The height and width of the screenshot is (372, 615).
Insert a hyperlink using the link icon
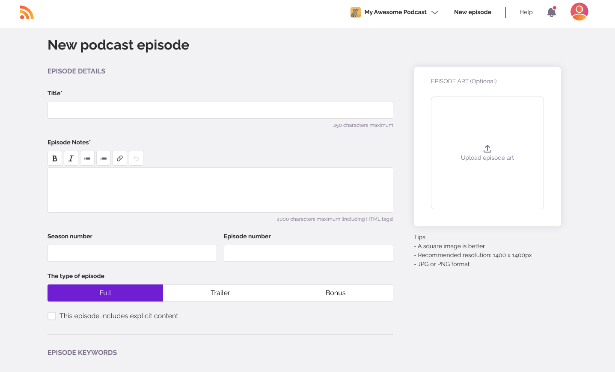point(120,158)
